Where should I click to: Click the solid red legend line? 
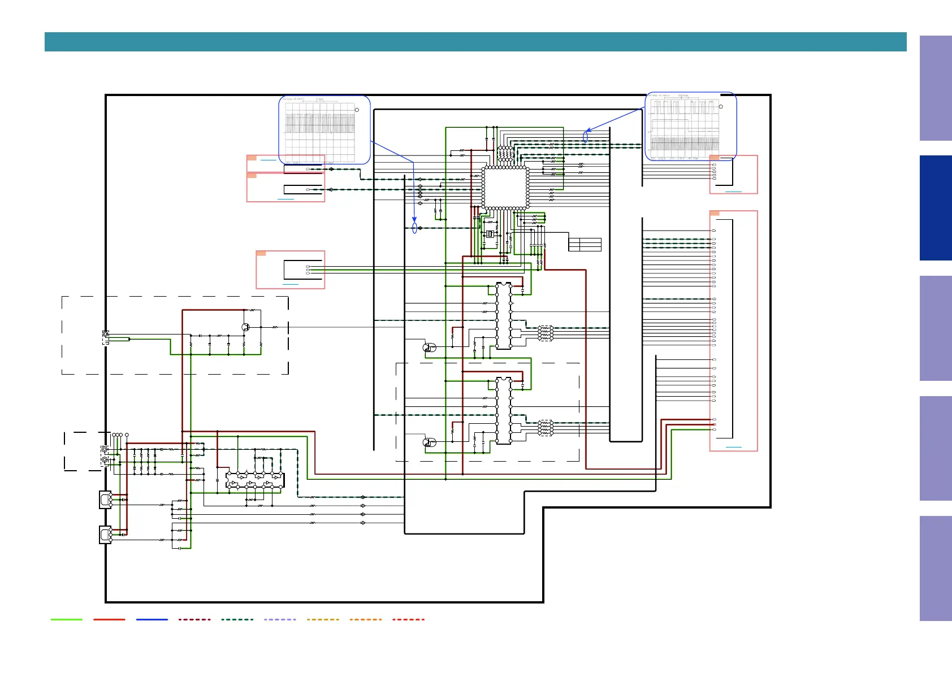tap(109, 619)
